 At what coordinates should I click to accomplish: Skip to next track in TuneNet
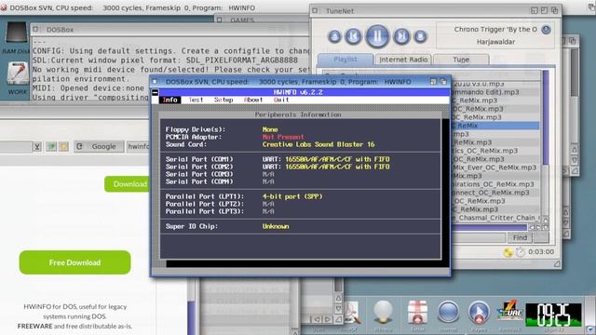pyautogui.click(x=401, y=36)
